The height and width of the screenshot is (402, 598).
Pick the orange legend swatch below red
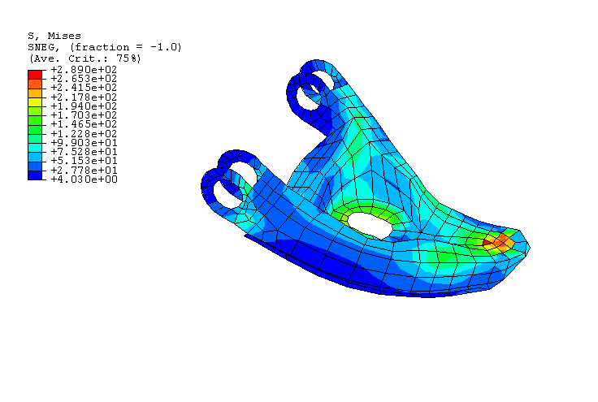coord(35,83)
